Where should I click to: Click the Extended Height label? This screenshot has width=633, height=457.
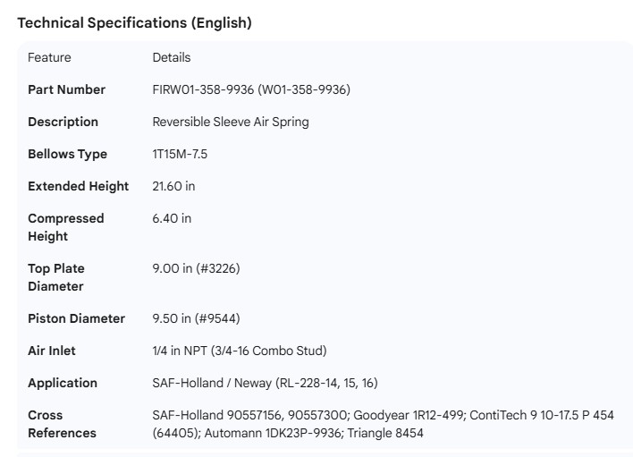(78, 186)
